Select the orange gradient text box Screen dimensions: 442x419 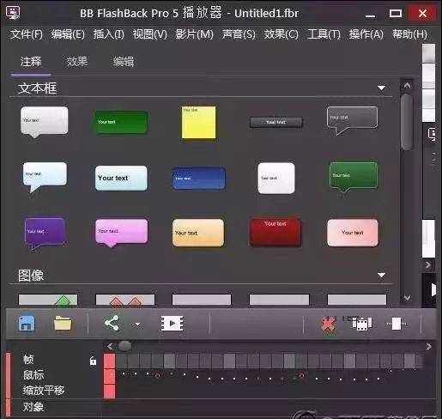[198, 233]
